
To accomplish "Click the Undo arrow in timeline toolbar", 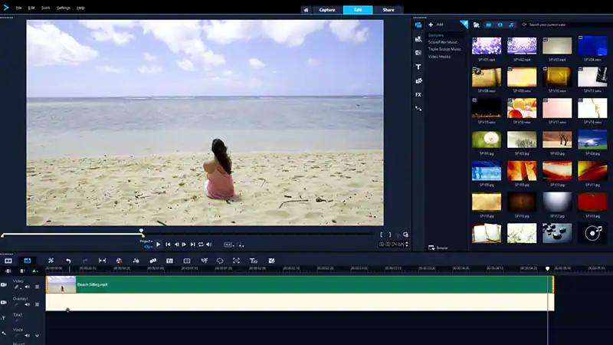I will (68, 261).
